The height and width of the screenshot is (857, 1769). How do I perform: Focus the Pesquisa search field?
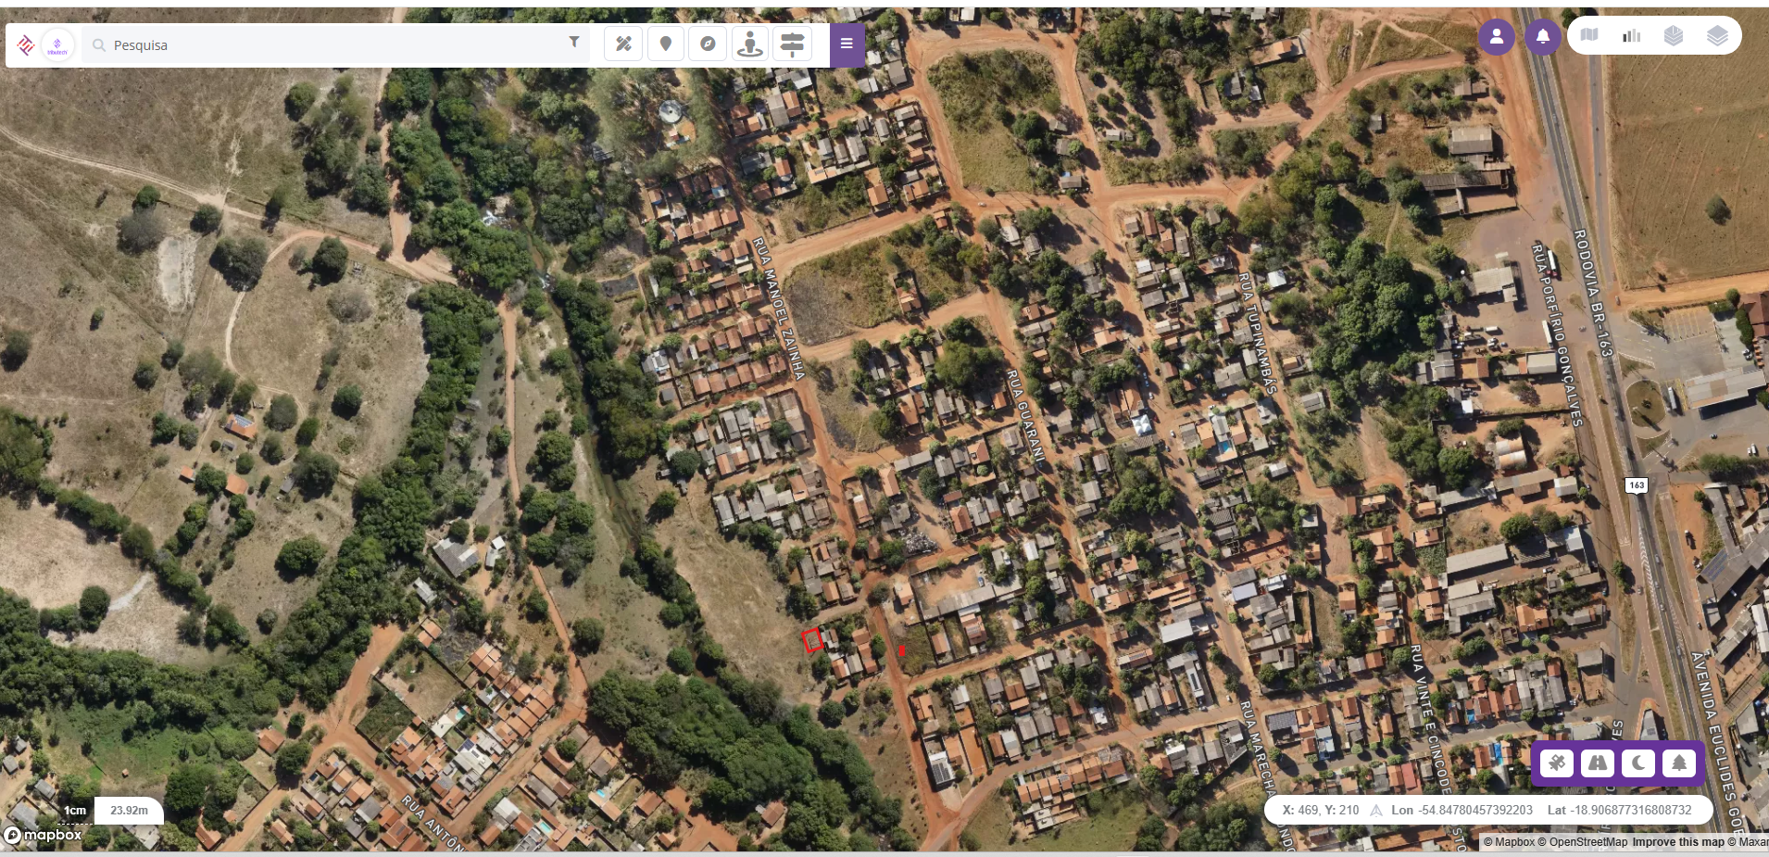point(335,44)
